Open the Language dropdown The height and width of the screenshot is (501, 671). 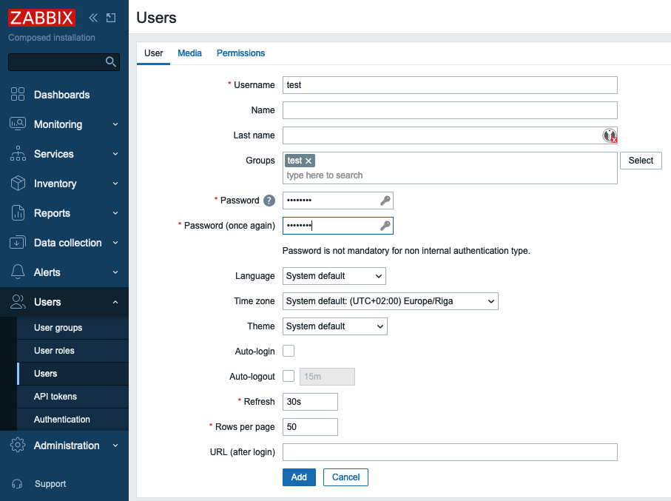click(x=334, y=276)
